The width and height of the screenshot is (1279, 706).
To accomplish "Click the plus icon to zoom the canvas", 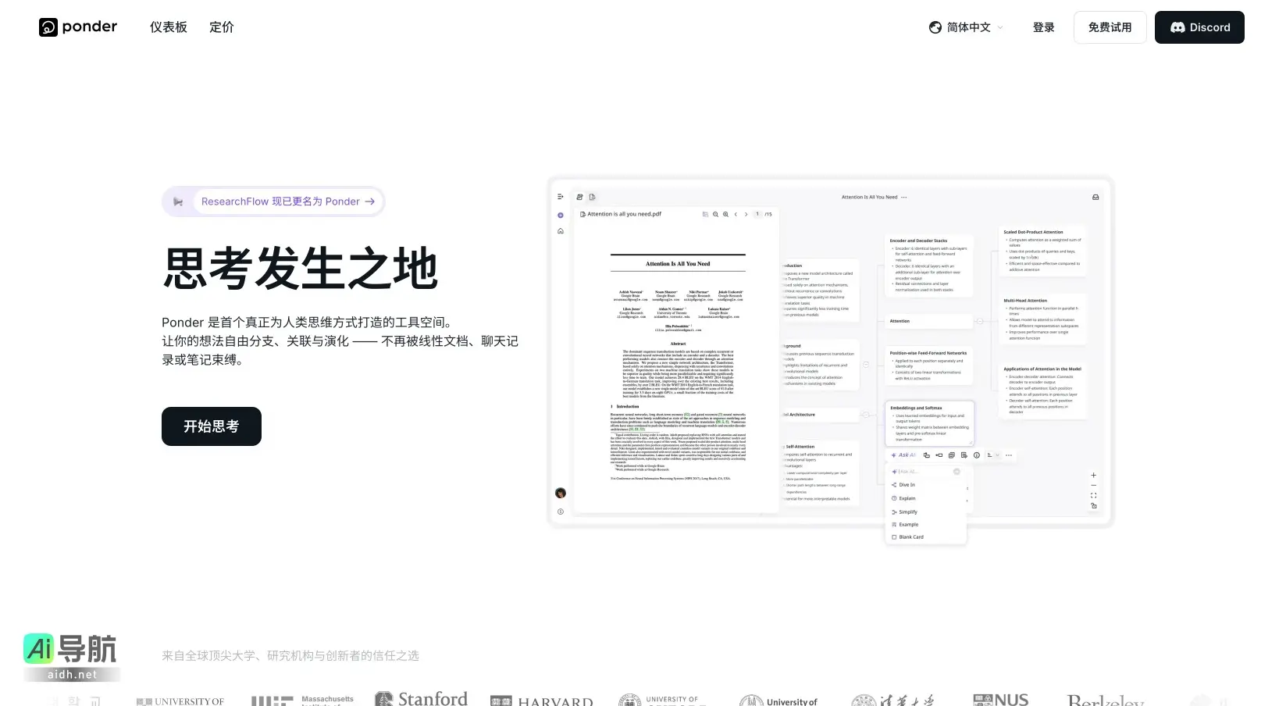I will [1093, 474].
